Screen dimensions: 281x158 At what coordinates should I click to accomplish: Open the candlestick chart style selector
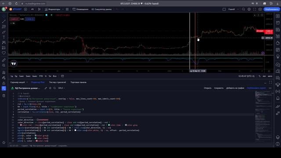[x=39, y=9]
